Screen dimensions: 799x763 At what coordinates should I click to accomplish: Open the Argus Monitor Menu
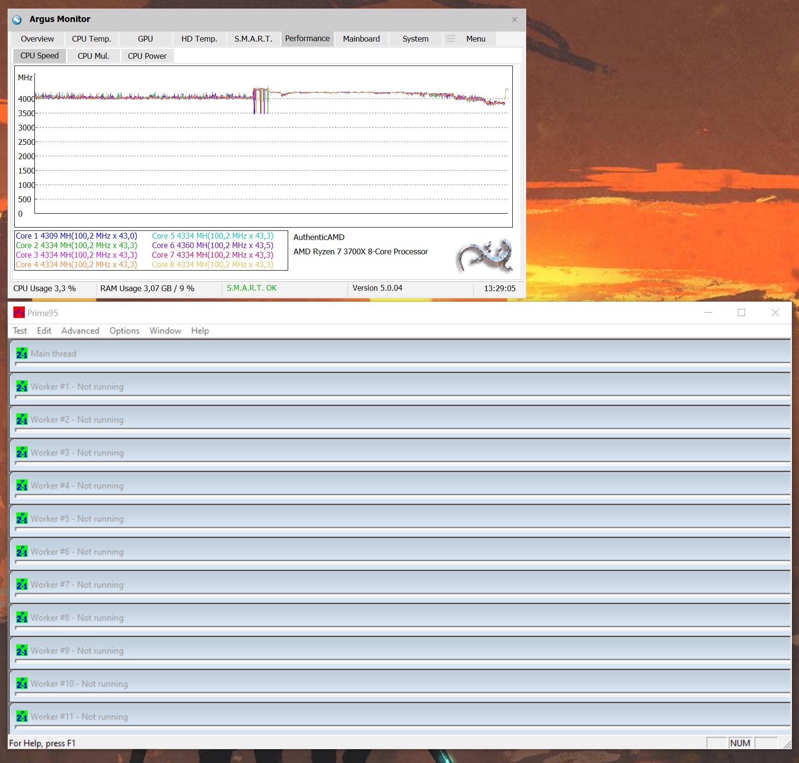(476, 39)
